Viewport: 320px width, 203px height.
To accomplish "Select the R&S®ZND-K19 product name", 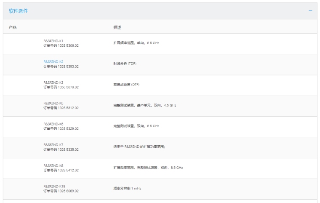I will pyautogui.click(x=54, y=186).
